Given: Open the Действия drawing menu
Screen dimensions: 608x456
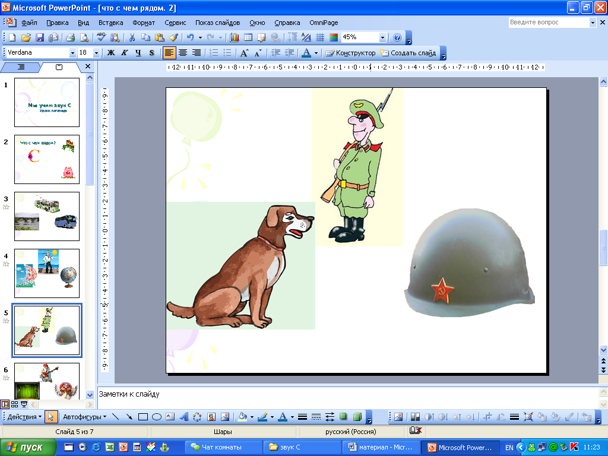Looking at the screenshot, I should (x=24, y=417).
